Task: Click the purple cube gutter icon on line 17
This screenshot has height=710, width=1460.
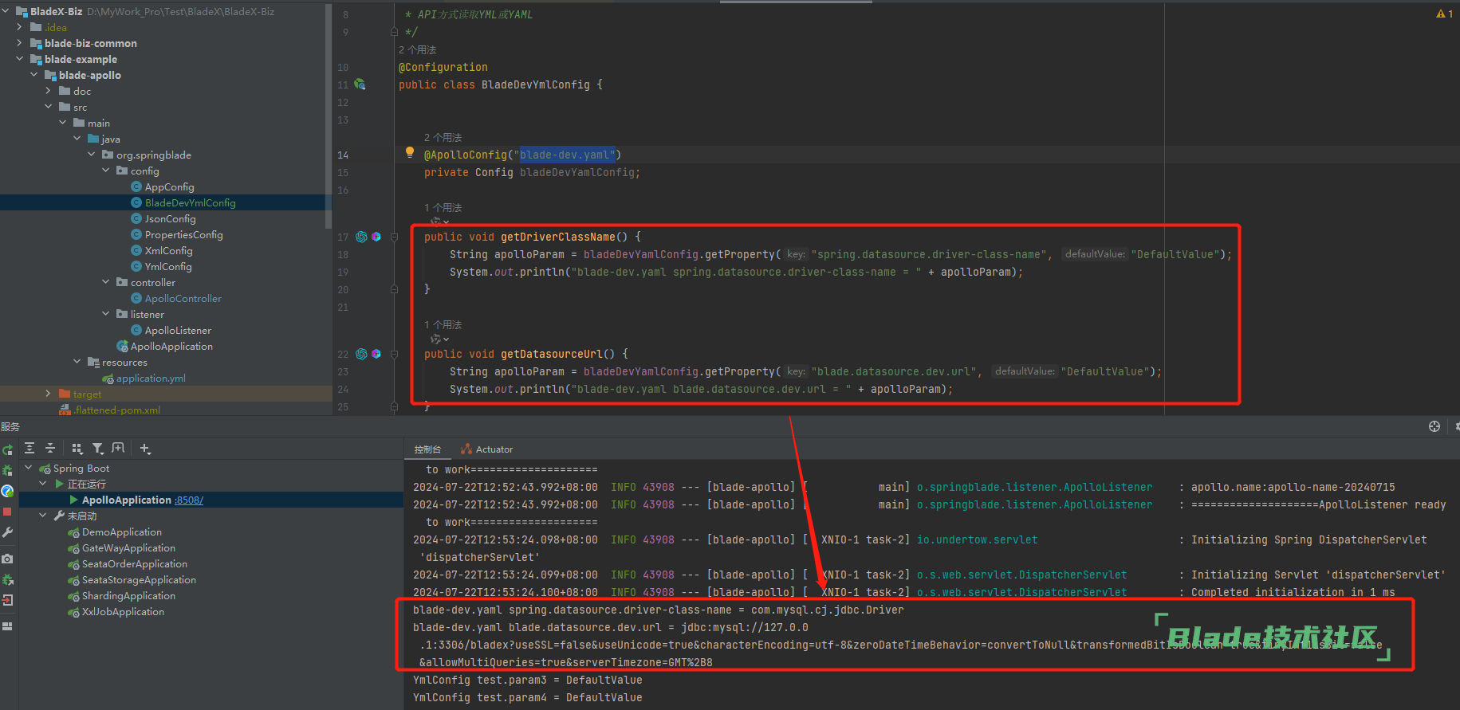Action: coord(376,237)
